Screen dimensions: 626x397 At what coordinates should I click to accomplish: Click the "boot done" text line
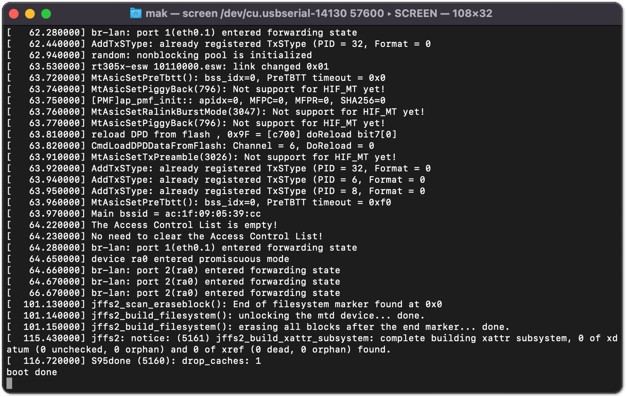(32, 372)
